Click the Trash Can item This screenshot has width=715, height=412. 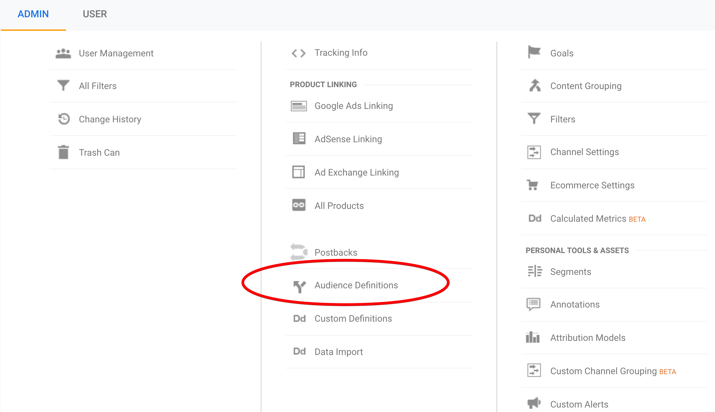(x=98, y=152)
